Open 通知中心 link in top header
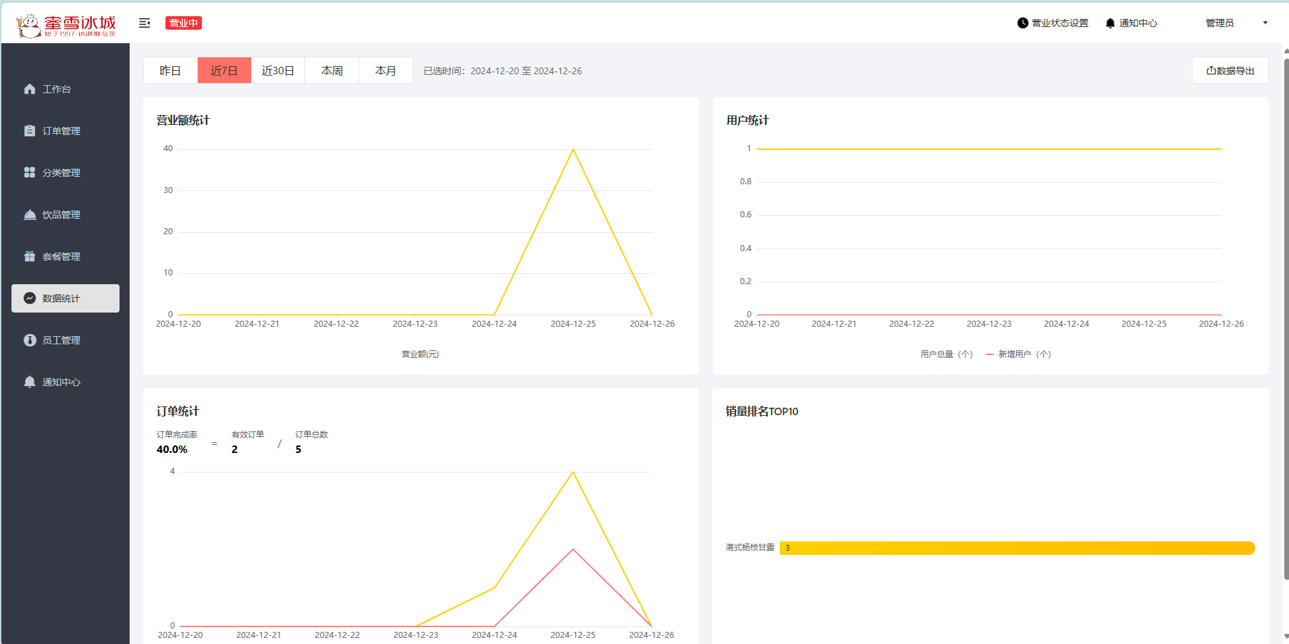The height and width of the screenshot is (644, 1289). pyautogui.click(x=1132, y=23)
